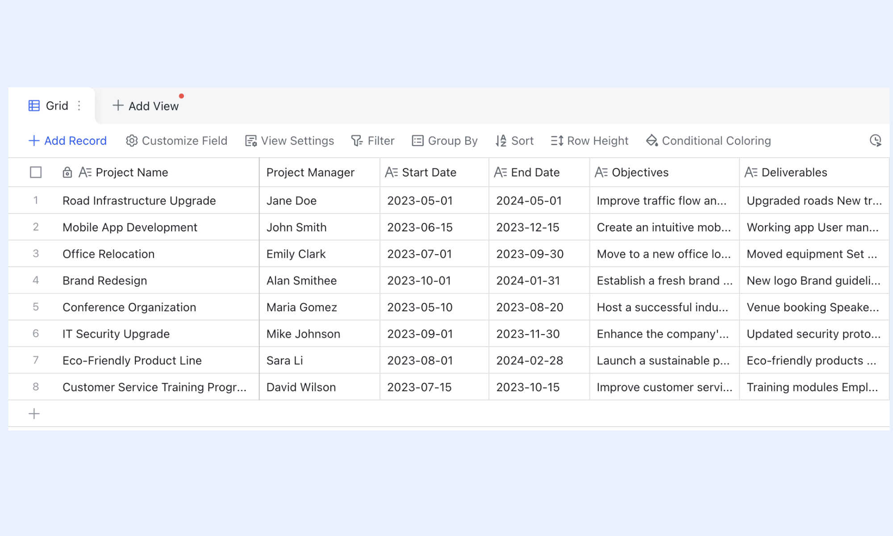Open the Group By options
The height and width of the screenshot is (536, 893).
click(x=445, y=141)
